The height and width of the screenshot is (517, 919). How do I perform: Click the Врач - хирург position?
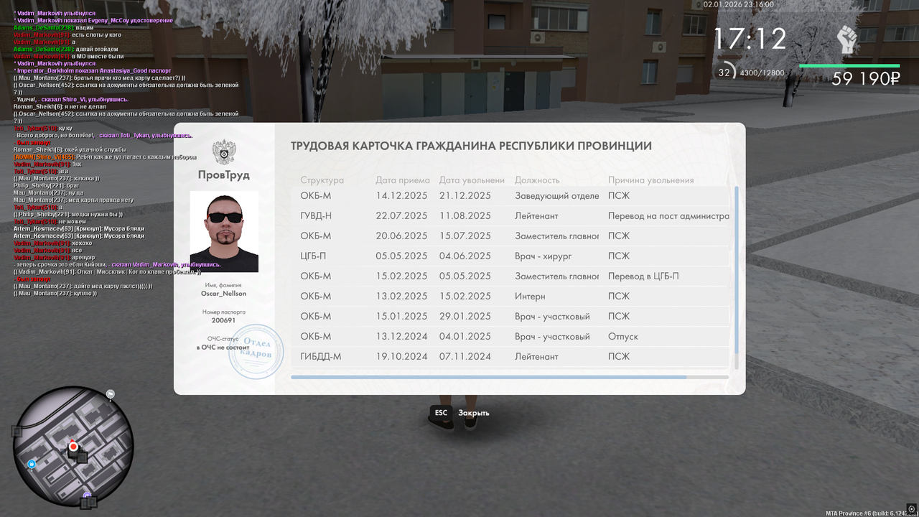pyautogui.click(x=544, y=256)
